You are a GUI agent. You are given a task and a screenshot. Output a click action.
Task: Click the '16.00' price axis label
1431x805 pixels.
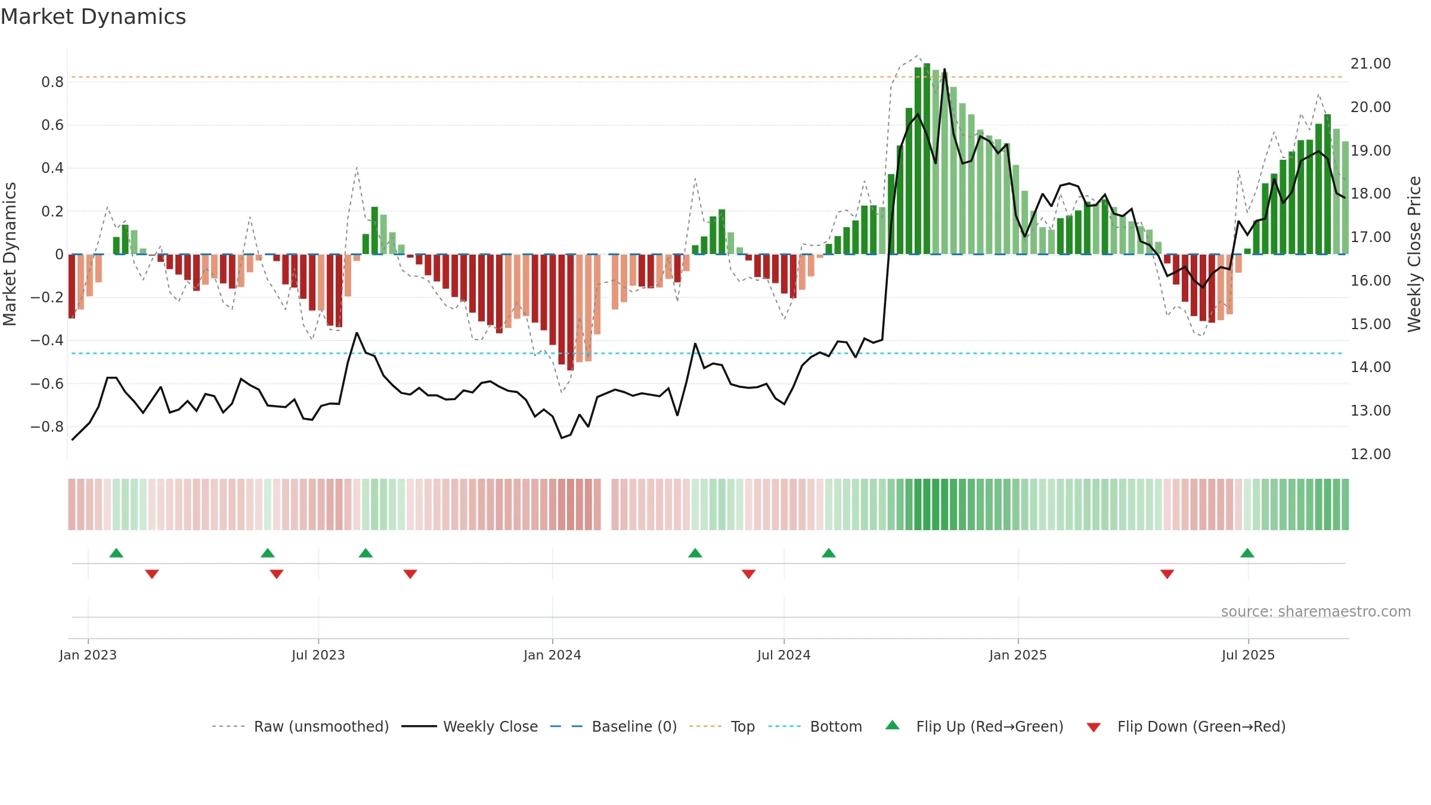(x=1371, y=281)
